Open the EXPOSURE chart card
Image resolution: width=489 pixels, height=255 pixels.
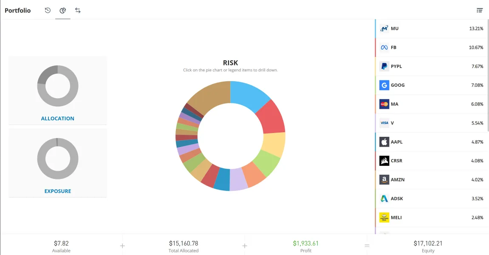[58, 163]
